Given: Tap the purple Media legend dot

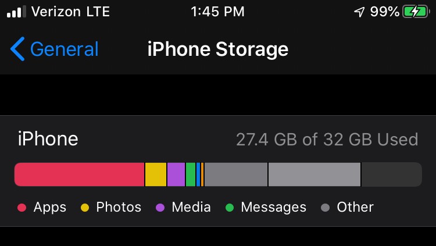Looking at the screenshot, I should [160, 208].
